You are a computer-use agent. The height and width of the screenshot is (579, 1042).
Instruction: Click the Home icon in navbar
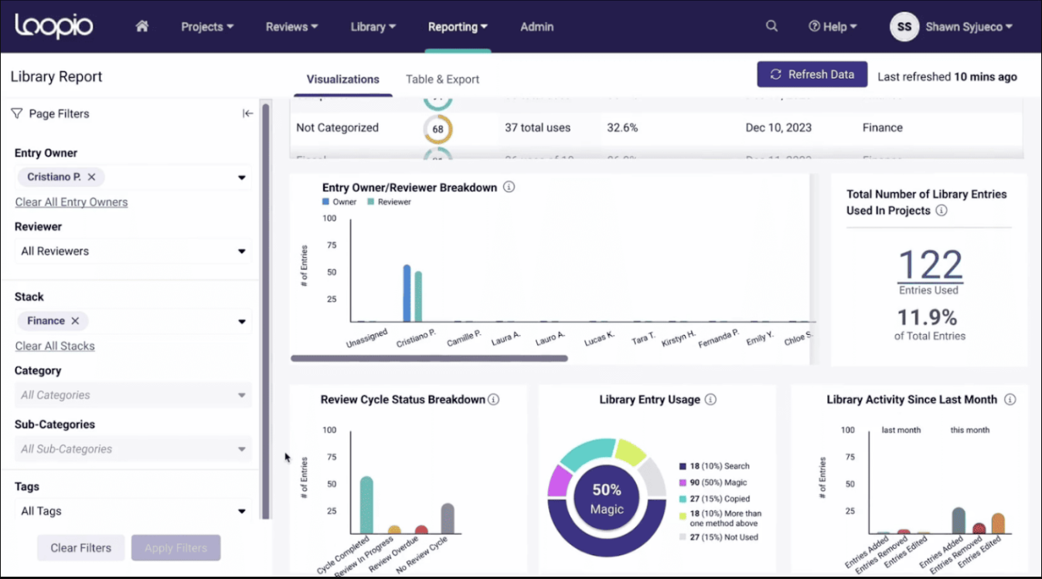pyautogui.click(x=141, y=26)
